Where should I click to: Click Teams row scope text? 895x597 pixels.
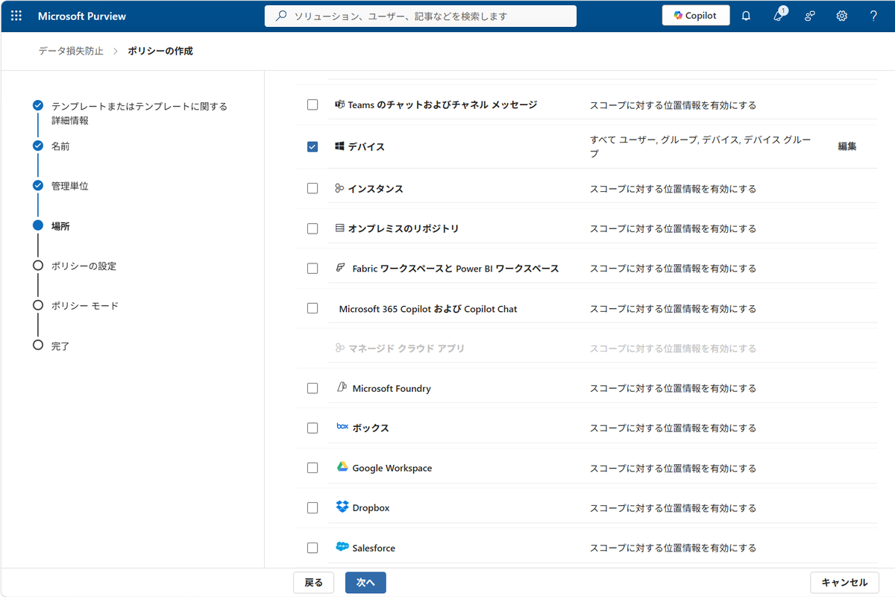[x=673, y=105]
